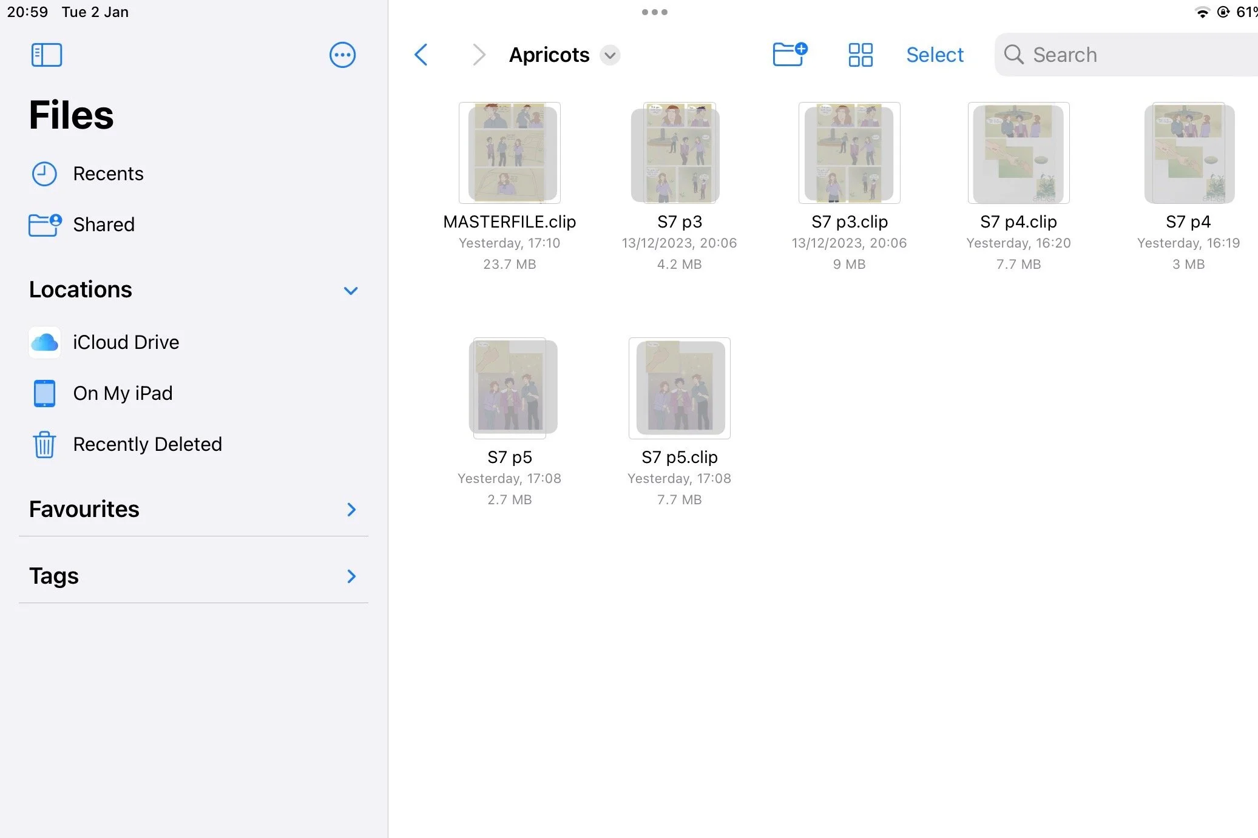Go back with the left chevron

point(421,55)
